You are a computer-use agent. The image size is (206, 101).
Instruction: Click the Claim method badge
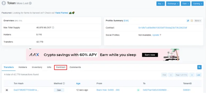coord(59,90)
